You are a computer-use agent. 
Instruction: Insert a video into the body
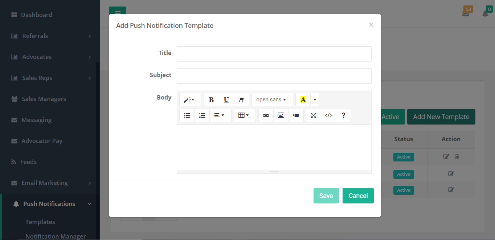click(x=296, y=115)
